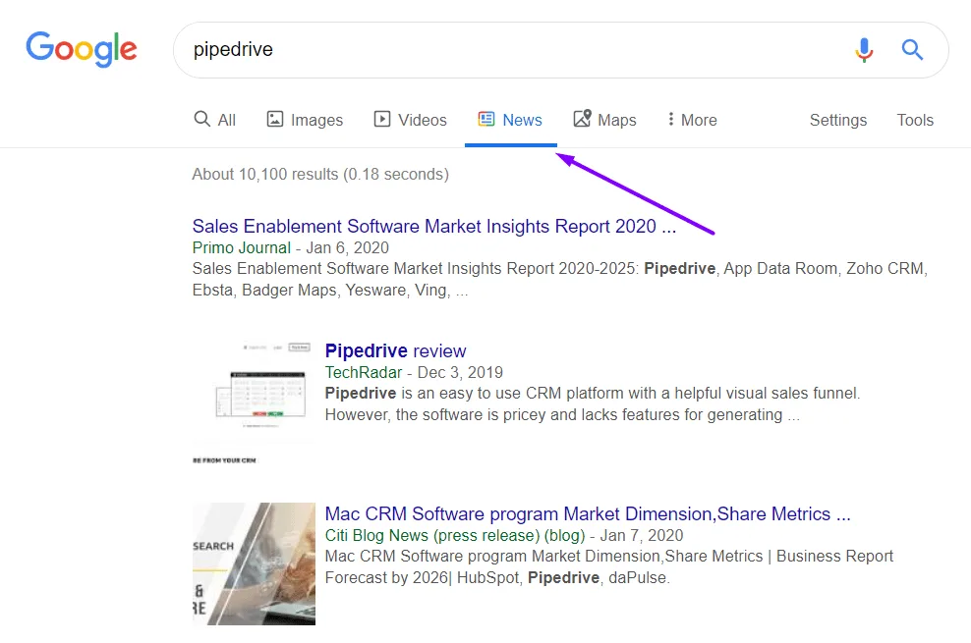Open Sales Enablement Software Market Insights link
This screenshot has height=643, width=971.
[x=434, y=227]
